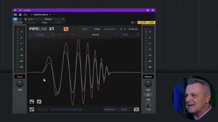Click the Copy button
Viewport: 218px width, 122px height.
[45, 22]
